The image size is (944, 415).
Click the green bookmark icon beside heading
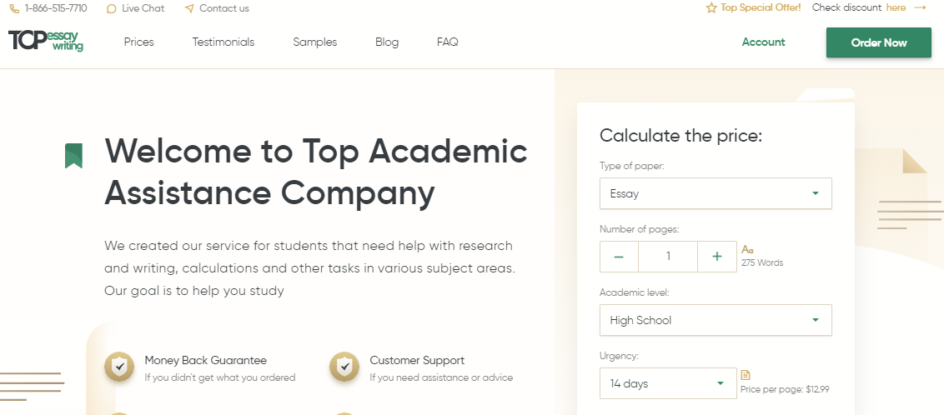point(73,156)
